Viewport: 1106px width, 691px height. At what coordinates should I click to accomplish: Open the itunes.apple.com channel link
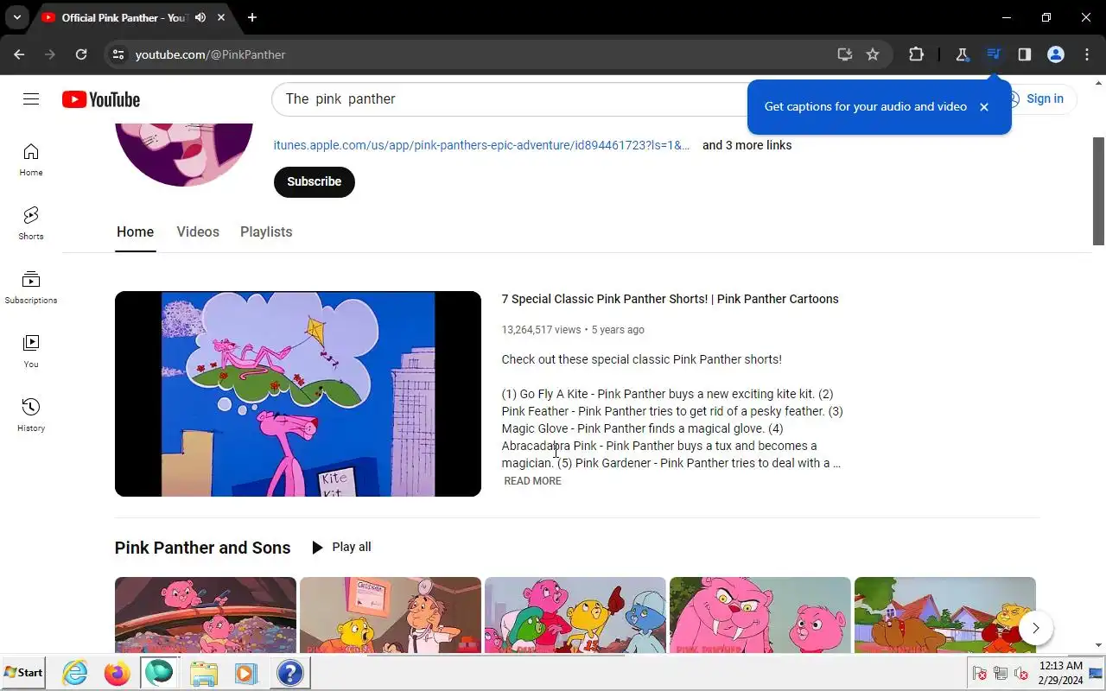tap(482, 145)
